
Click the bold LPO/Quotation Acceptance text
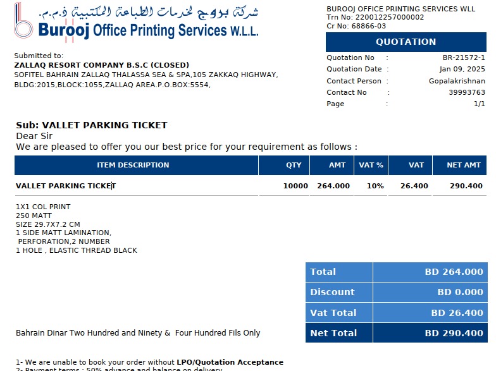pos(230,362)
